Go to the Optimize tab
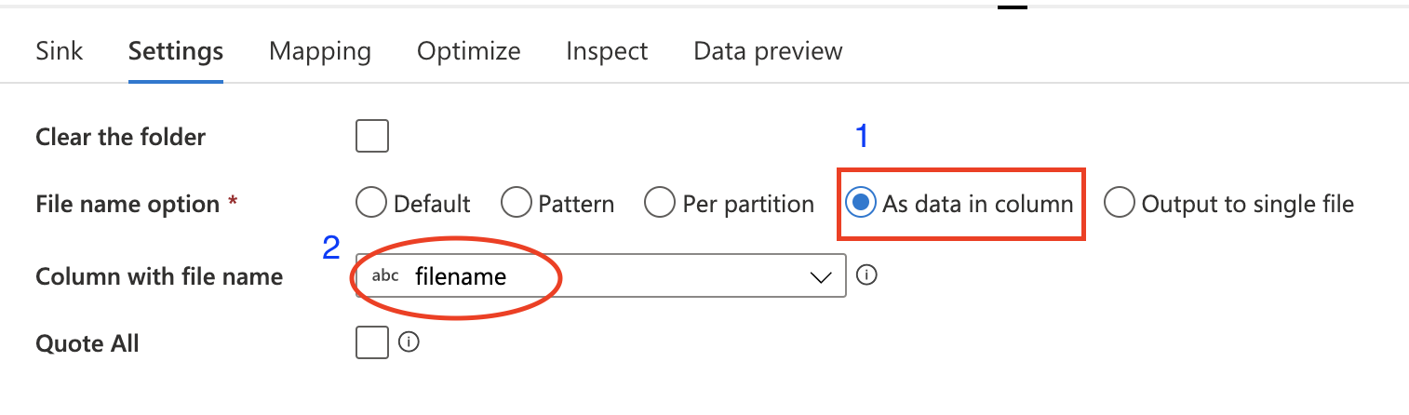Viewport: 1409px width, 415px height. pos(468,50)
